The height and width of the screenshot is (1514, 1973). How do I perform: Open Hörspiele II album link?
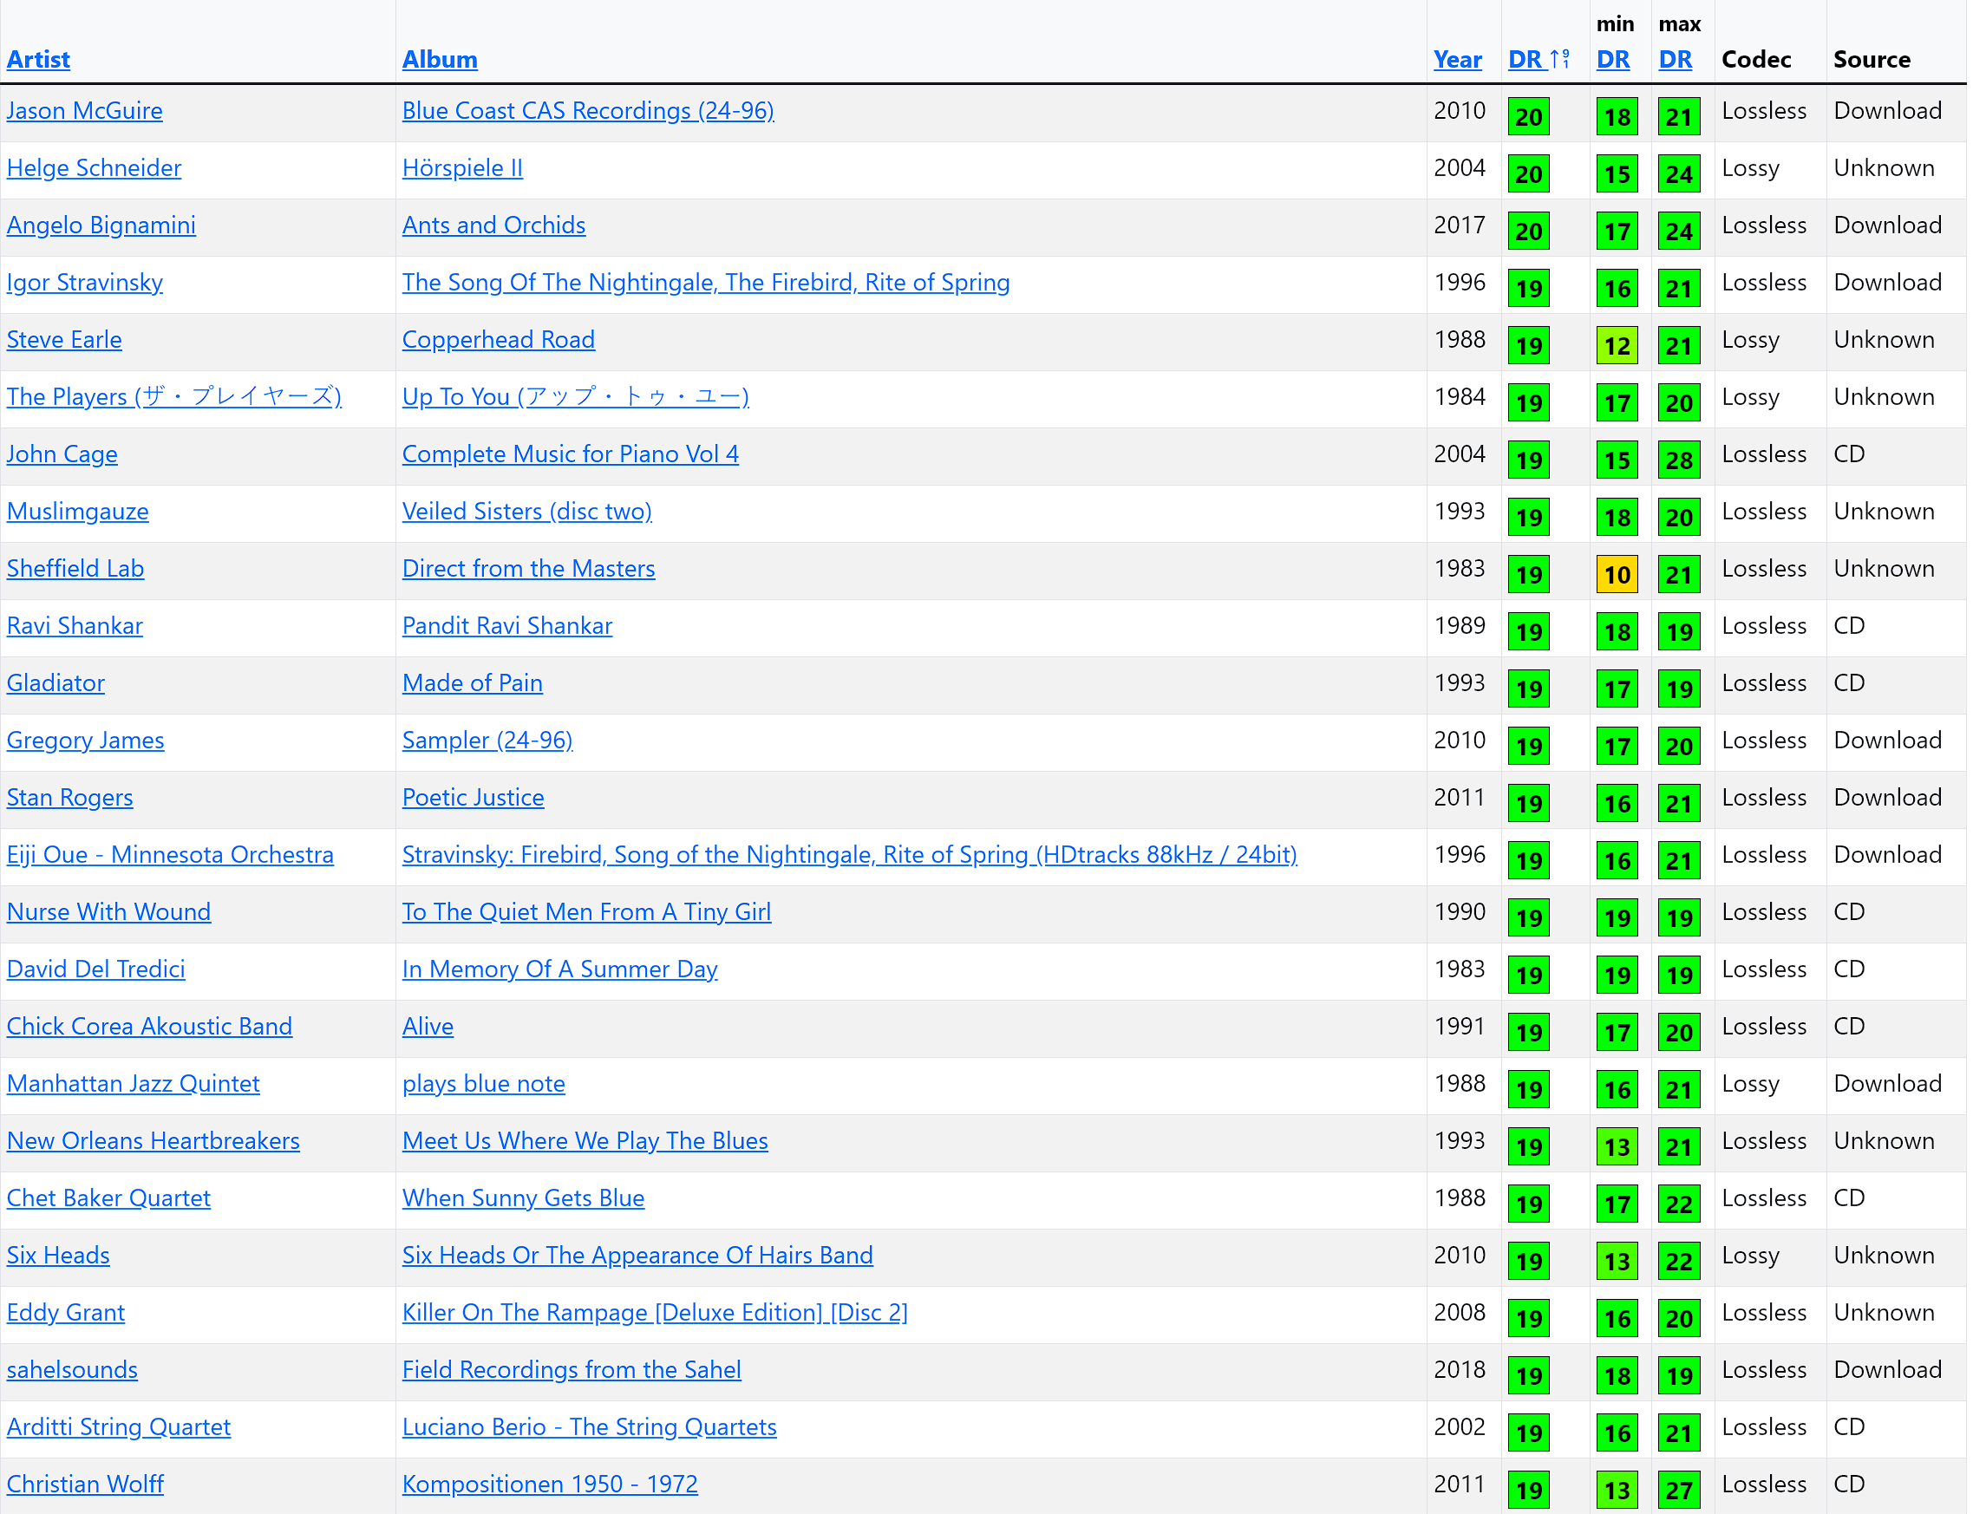tap(462, 167)
